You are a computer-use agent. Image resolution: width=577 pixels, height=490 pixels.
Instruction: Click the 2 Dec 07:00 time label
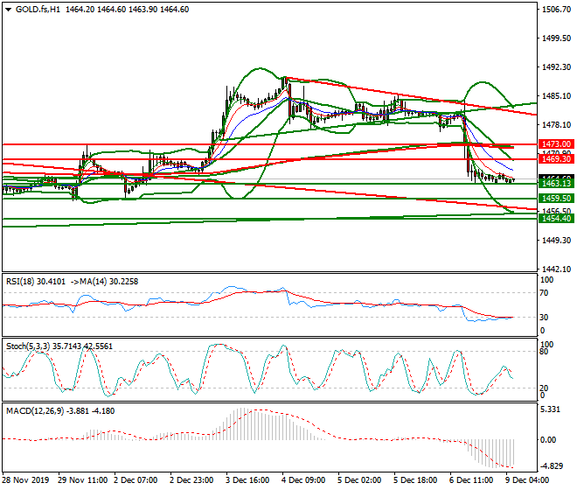point(136,480)
